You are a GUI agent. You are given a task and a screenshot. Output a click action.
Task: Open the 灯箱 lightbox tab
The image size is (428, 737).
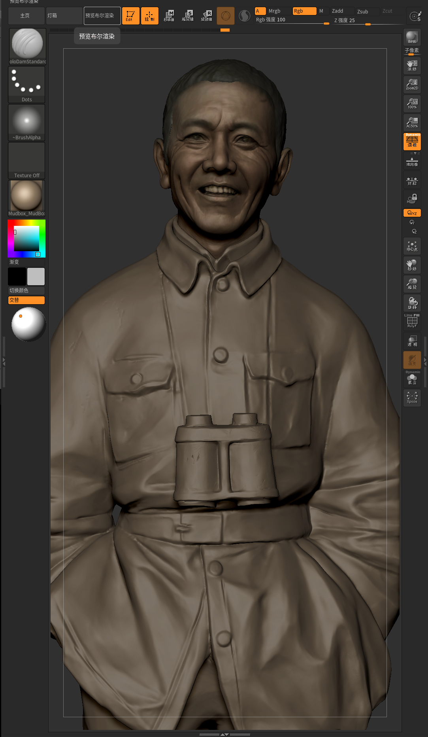64,16
